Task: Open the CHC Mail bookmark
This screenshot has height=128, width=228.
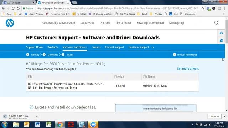Action: [x=80, y=14]
